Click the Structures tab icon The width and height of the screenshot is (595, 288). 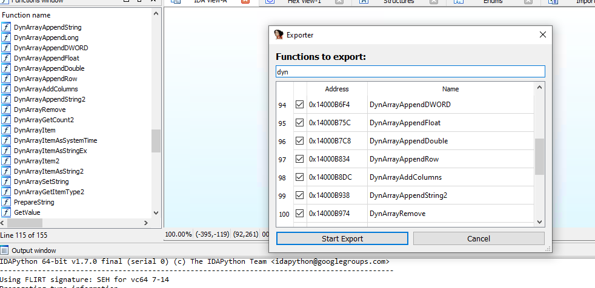(364, 2)
